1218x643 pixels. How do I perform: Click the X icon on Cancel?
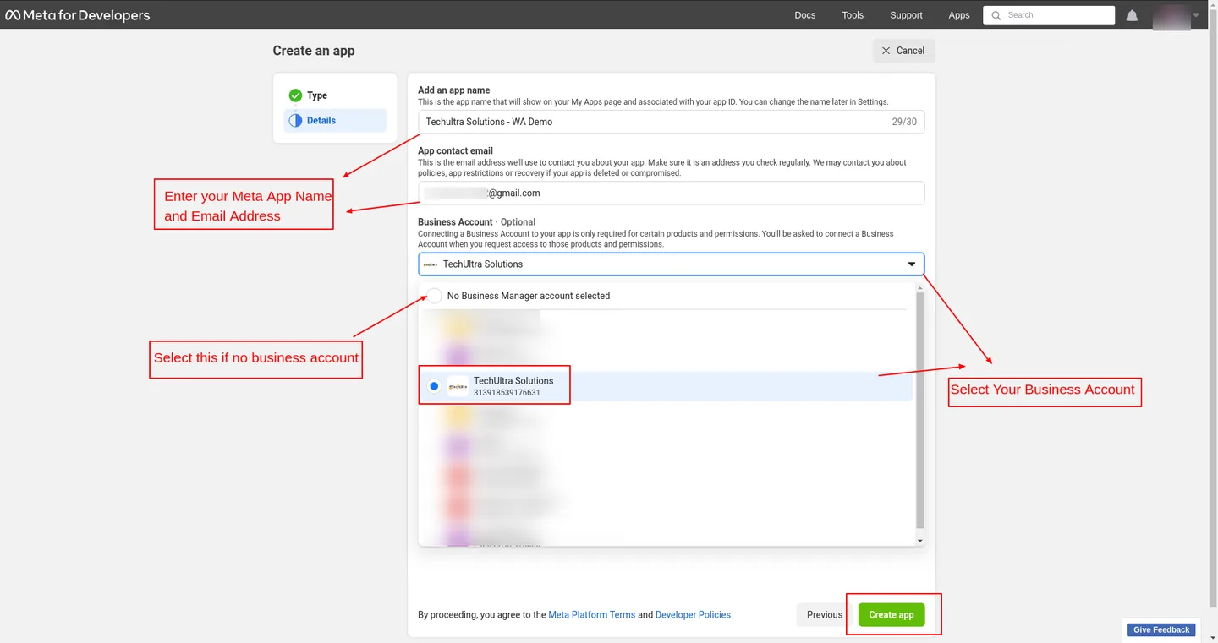click(x=886, y=51)
